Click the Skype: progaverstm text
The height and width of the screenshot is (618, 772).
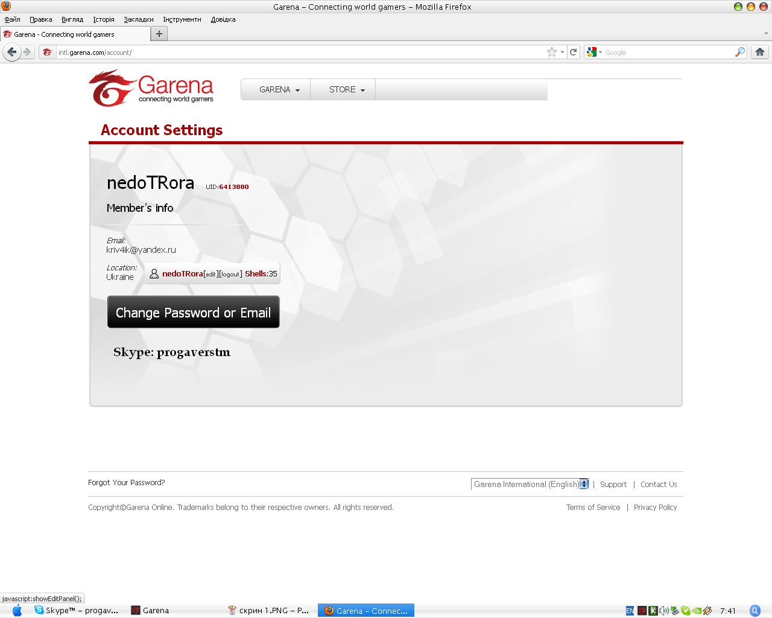click(x=172, y=352)
